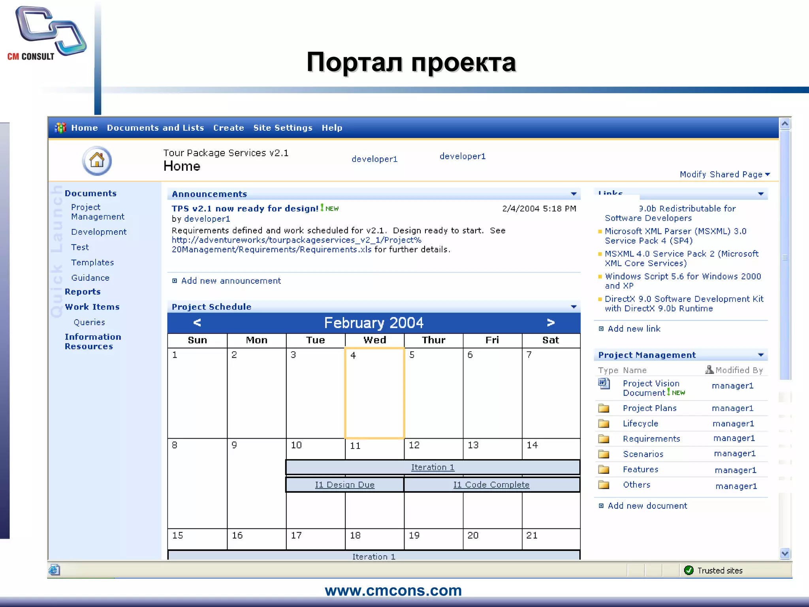Click the folder icon for Others
The width and height of the screenshot is (809, 607).
coord(604,484)
